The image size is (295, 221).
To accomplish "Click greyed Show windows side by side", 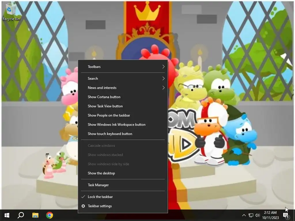I will pyautogui.click(x=123, y=164).
